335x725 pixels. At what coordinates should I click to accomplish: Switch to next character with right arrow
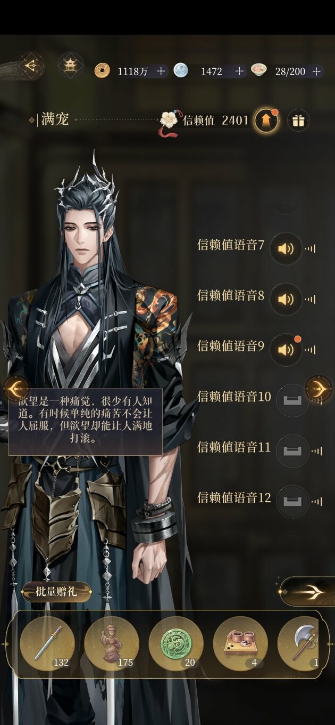pyautogui.click(x=319, y=388)
